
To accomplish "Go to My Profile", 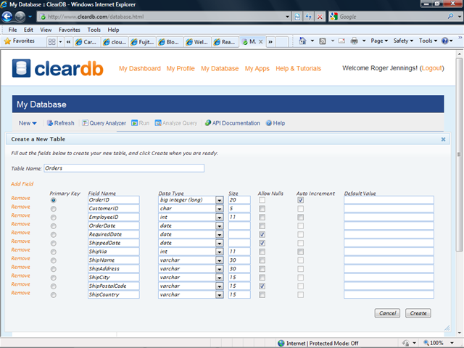I will click(181, 69).
